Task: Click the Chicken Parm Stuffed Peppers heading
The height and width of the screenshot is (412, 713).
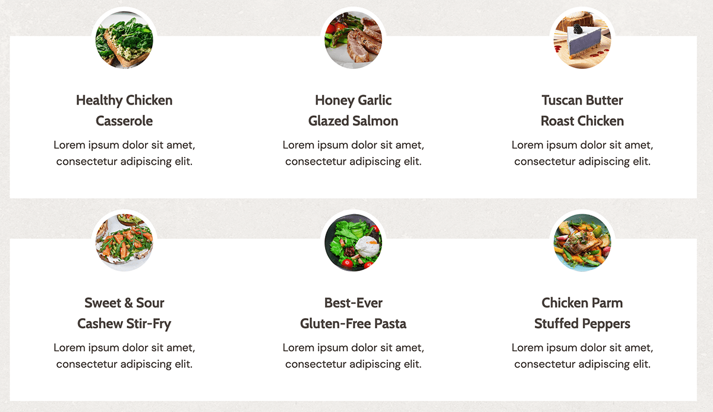Action: [582, 313]
